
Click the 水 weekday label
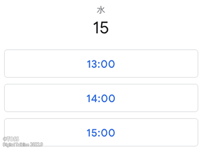click(x=101, y=10)
